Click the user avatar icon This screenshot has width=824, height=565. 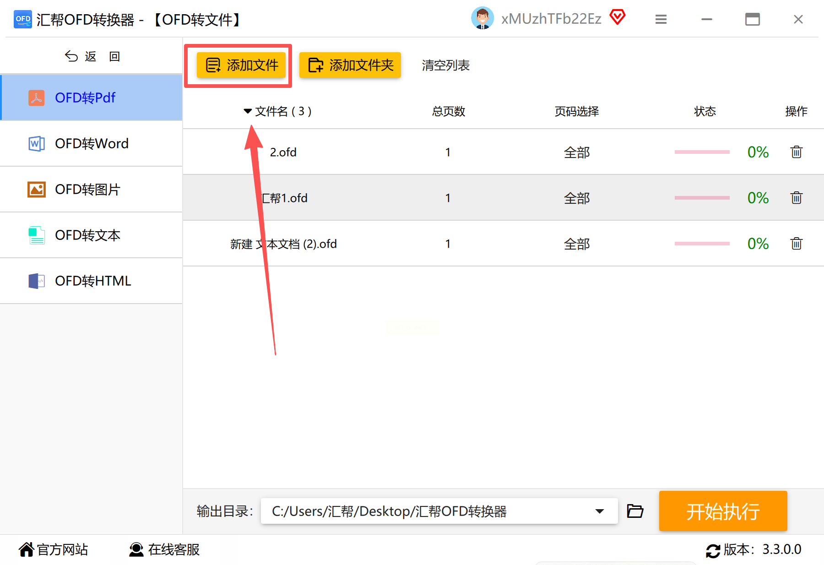(482, 18)
